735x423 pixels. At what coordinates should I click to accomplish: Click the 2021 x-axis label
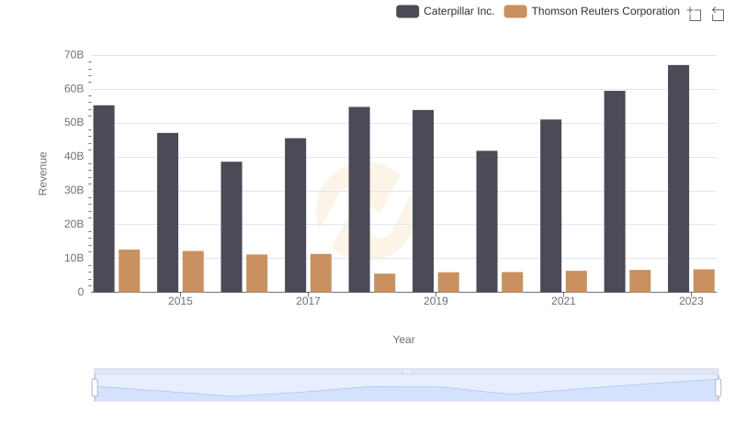pos(563,301)
